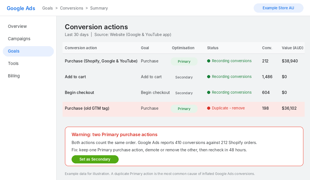The width and height of the screenshot is (310, 180).
Task: Click Recording conversions in Begin checkout row
Action: pos(232,92)
